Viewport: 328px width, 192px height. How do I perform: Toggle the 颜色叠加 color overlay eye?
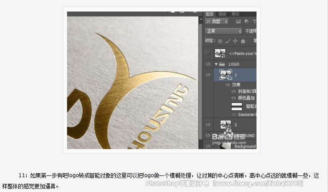pyautogui.click(x=234, y=98)
